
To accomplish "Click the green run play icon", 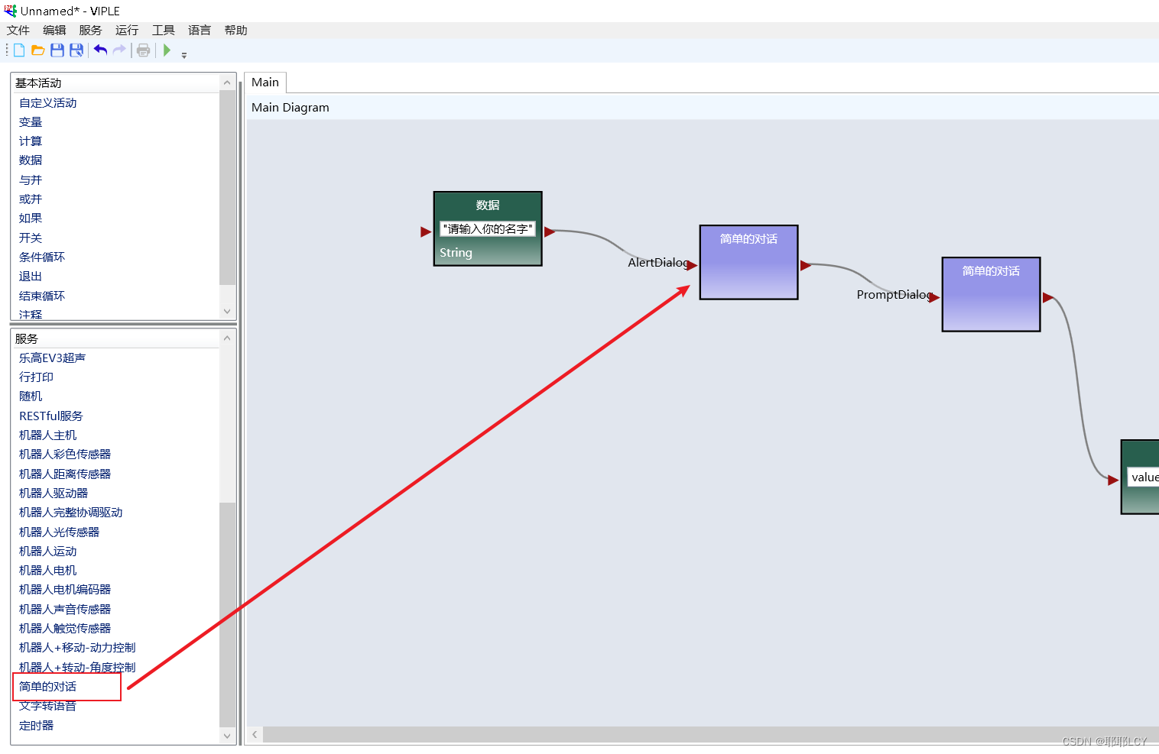I will [167, 50].
